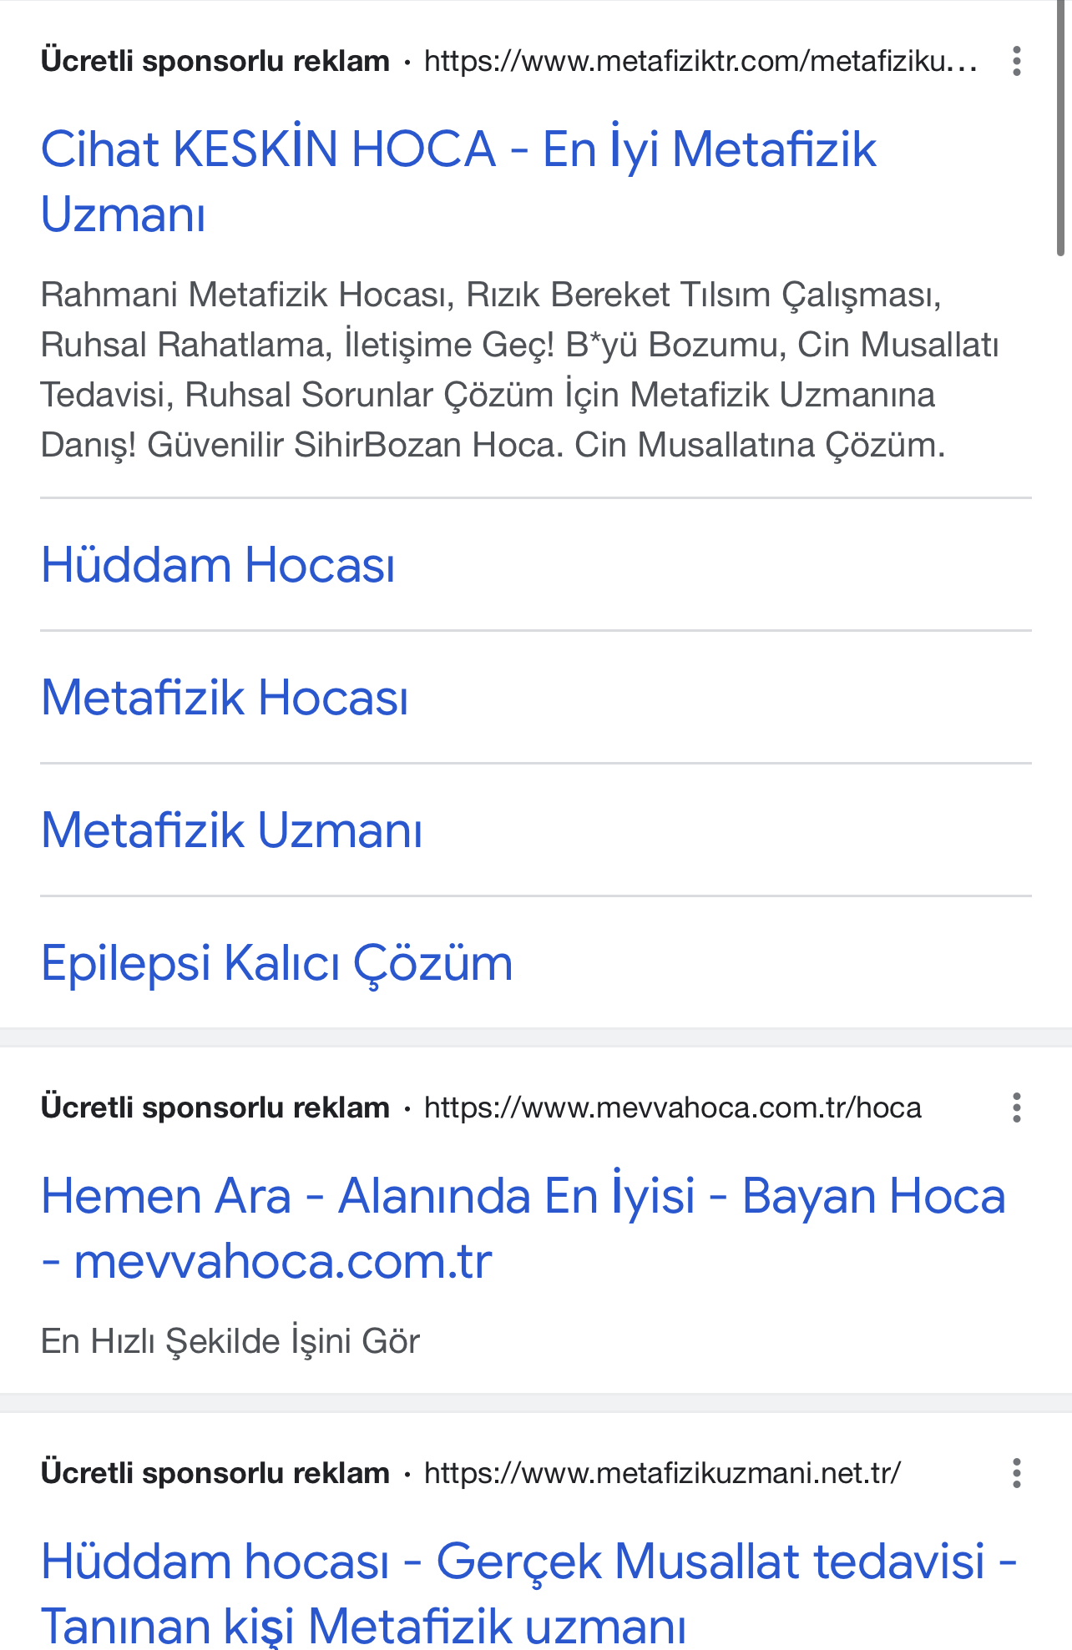The width and height of the screenshot is (1072, 1650).
Task: Open the three-dot menu for metafizikuzmani.net.tr ad
Action: [1016, 1473]
